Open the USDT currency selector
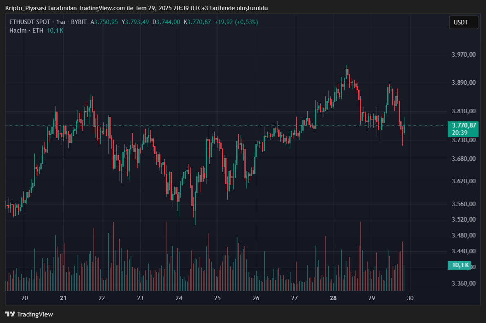486x323 pixels. [464, 22]
